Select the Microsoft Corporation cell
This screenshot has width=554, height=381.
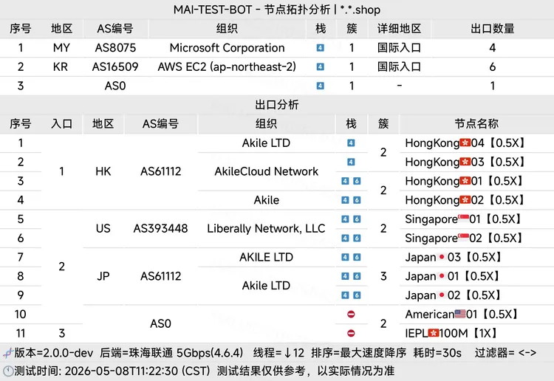click(x=228, y=48)
